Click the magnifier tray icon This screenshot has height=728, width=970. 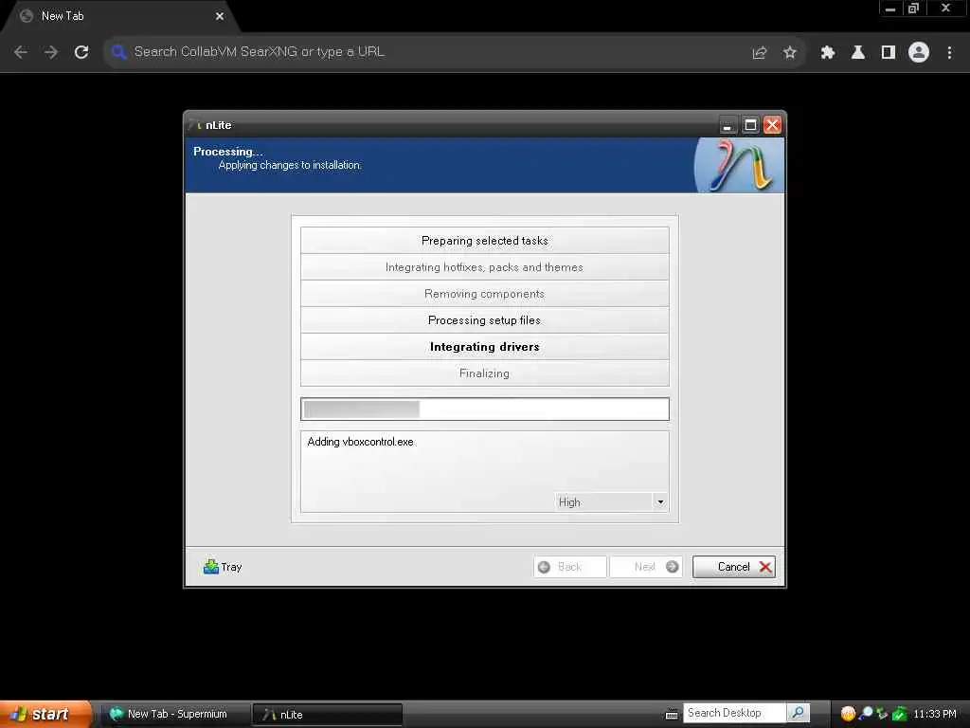866,714
